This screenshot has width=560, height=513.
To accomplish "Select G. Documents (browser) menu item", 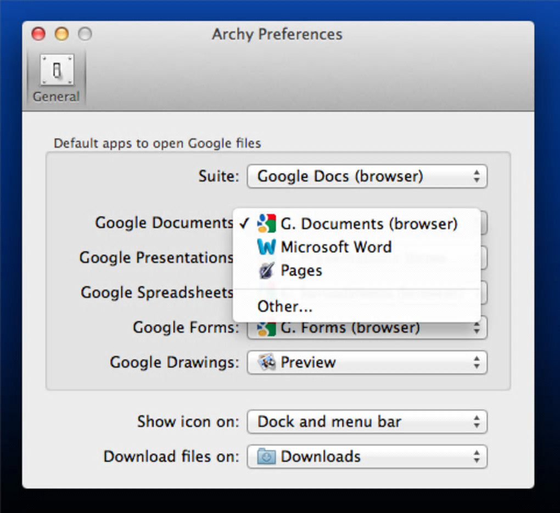I will click(368, 224).
